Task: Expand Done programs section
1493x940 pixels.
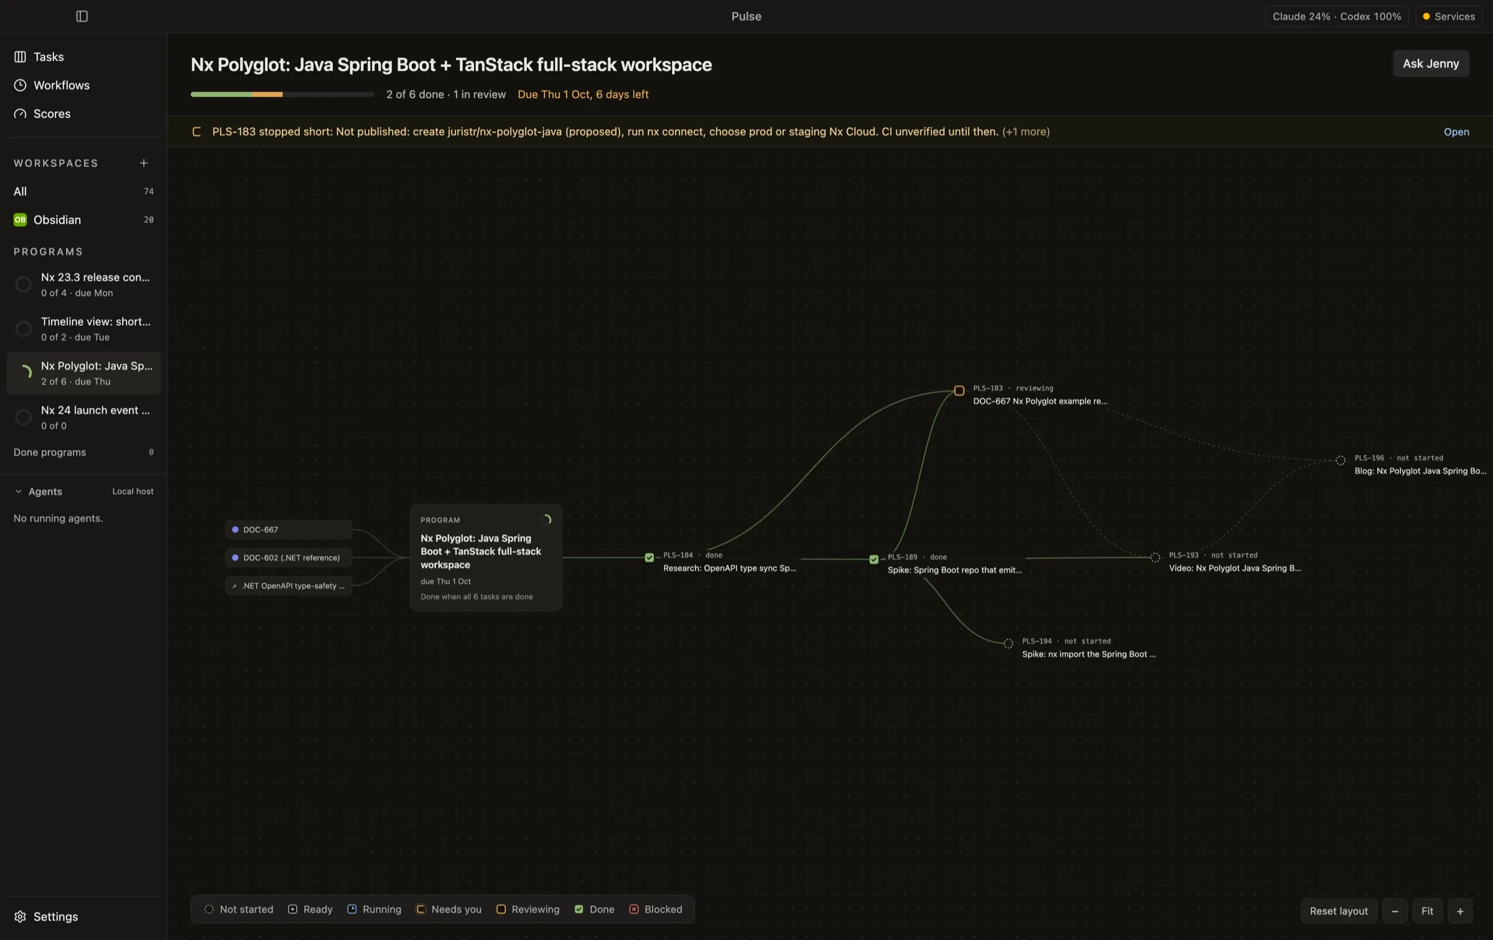Action: [83, 452]
